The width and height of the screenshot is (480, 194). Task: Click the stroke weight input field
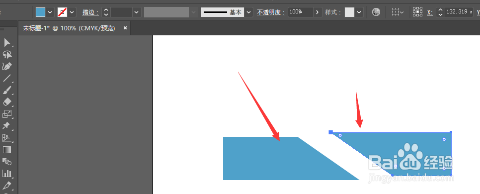click(122, 12)
